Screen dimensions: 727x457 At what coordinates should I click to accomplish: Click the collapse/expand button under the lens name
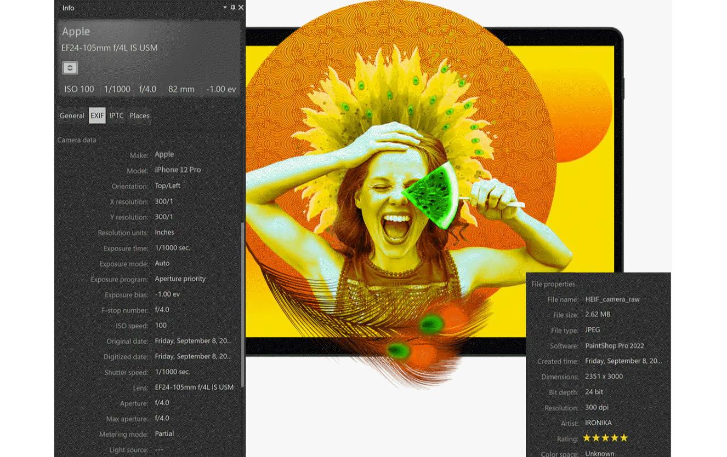pyautogui.click(x=70, y=68)
